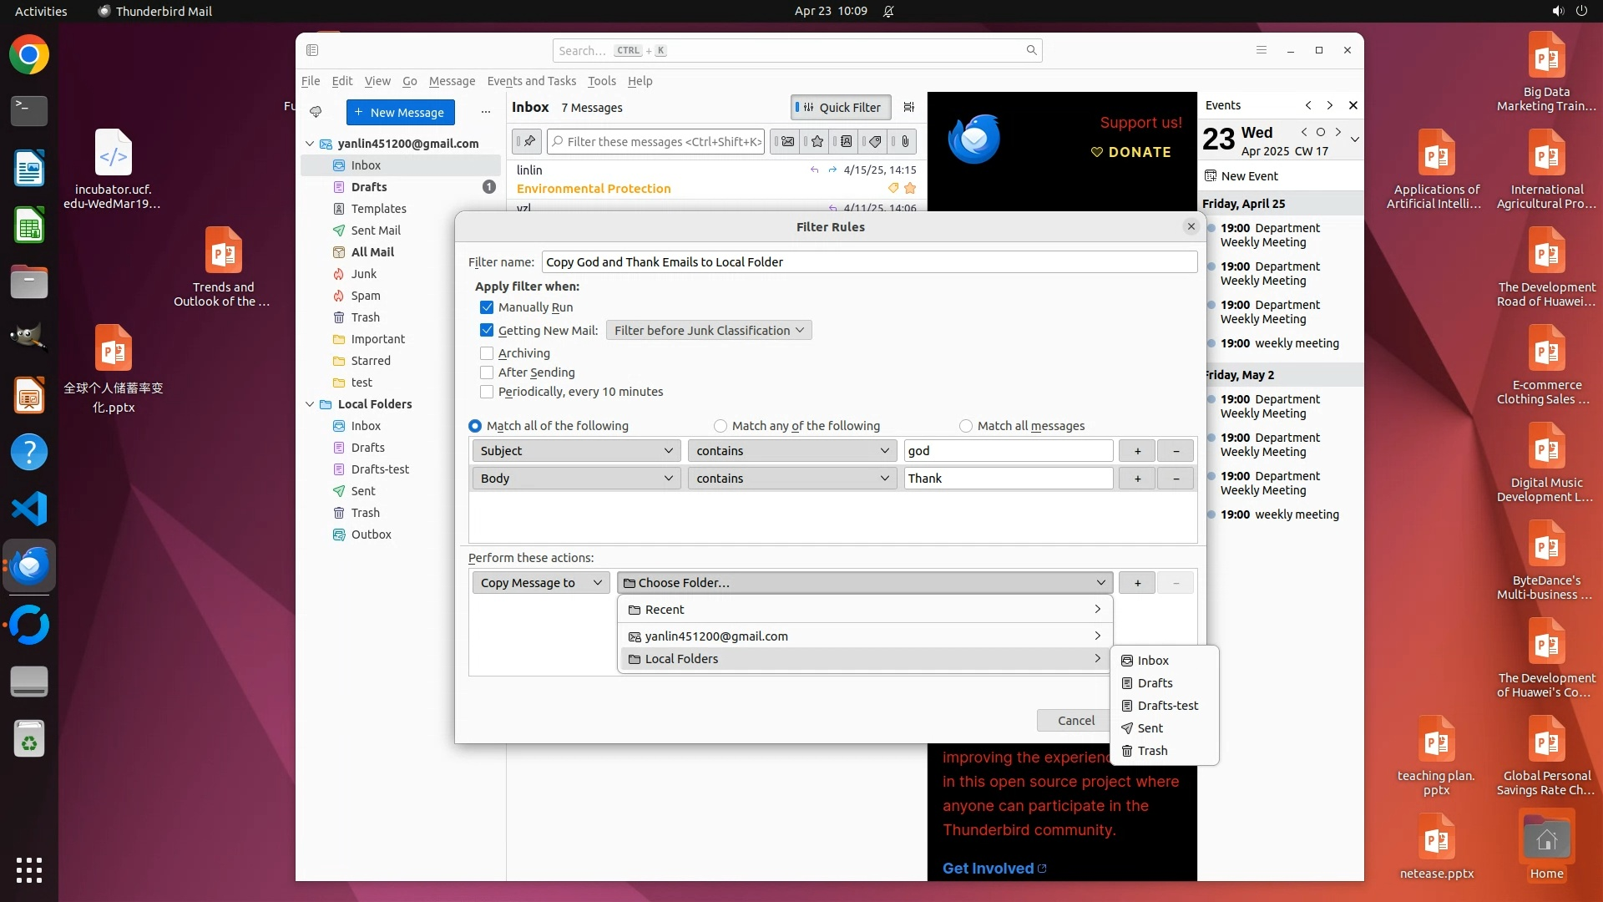
Task: Toggle the starred messages filter icon
Action: point(817,142)
